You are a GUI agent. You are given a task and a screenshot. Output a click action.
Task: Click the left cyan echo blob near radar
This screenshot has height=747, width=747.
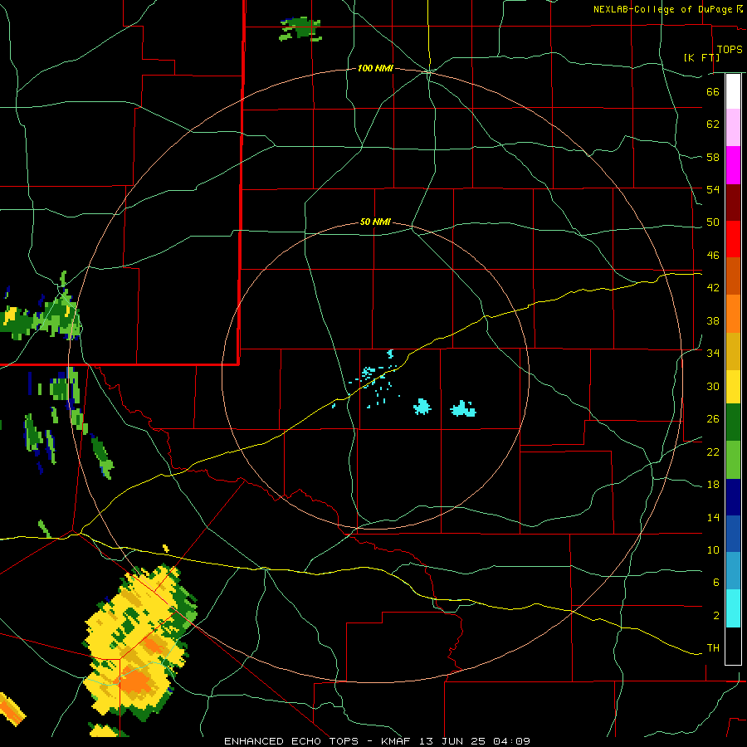coord(422,407)
